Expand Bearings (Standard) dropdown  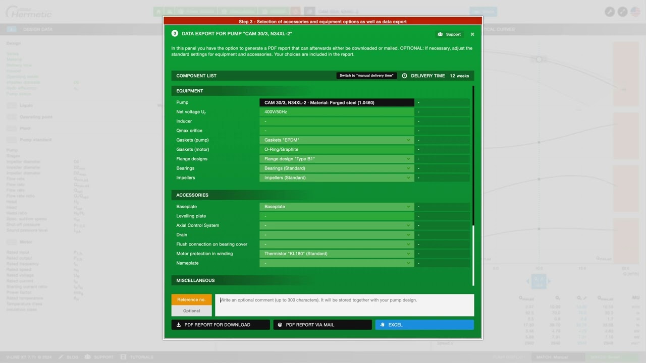337,168
